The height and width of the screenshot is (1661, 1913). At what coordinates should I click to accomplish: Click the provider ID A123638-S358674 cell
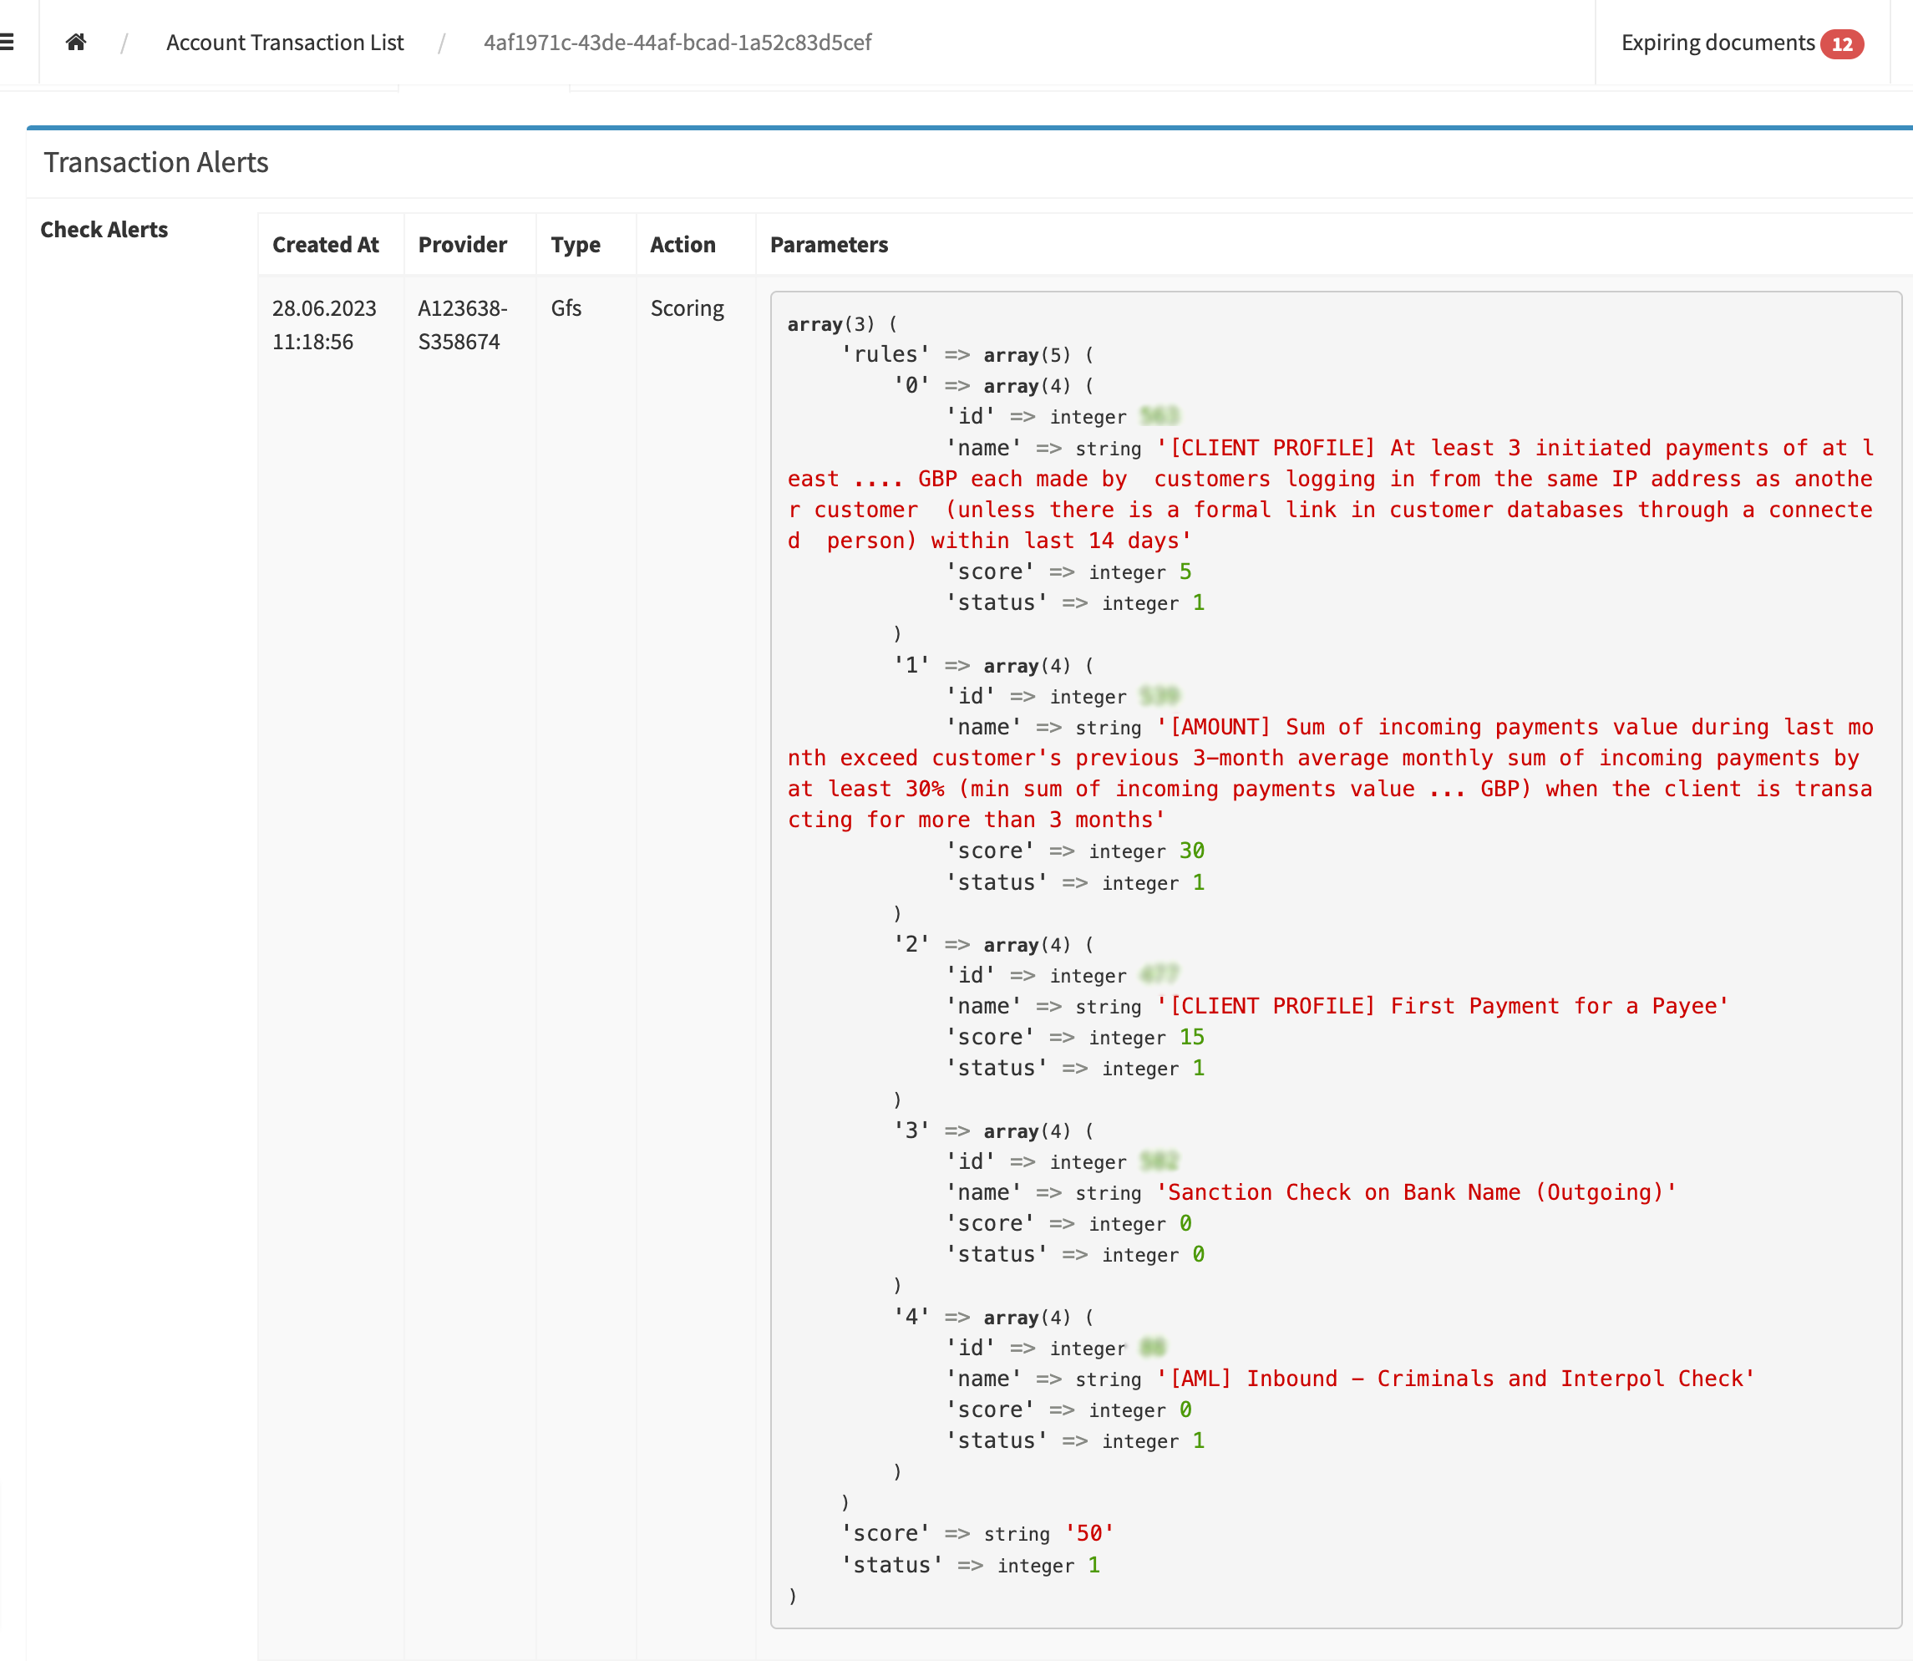[462, 324]
